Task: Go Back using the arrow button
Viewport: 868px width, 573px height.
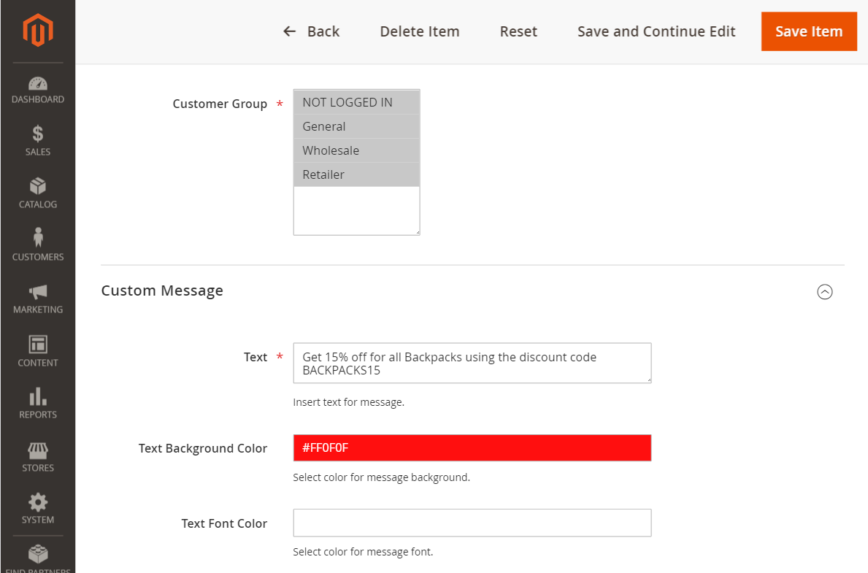Action: point(312,31)
